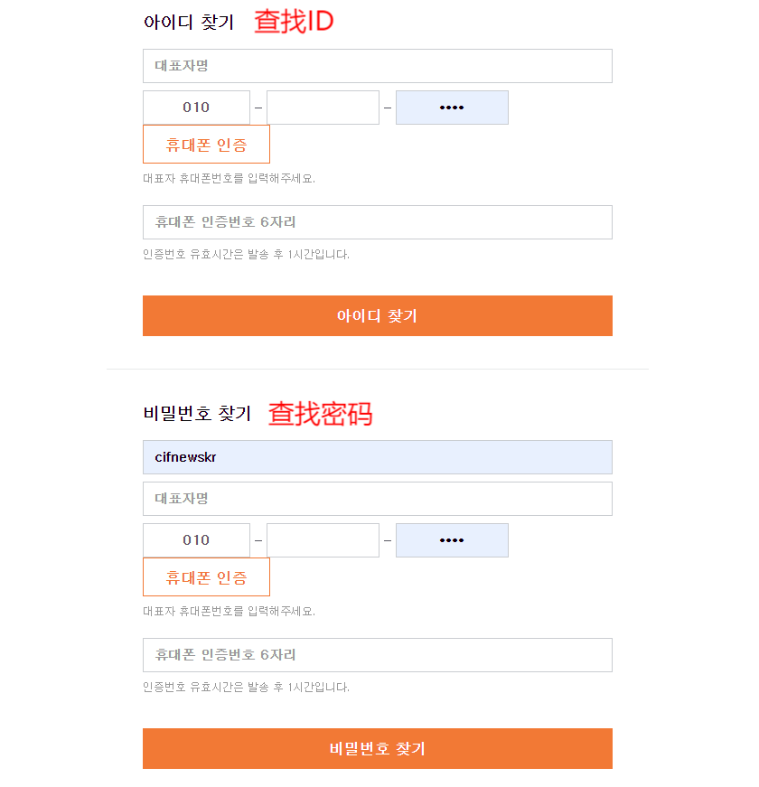Click the verification code field under 비밀번호 찾기
This screenshot has height=787, width=759.
click(377, 654)
